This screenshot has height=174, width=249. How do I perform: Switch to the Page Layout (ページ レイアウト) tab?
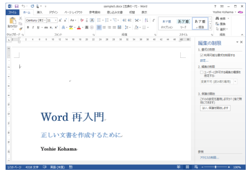(73, 12)
